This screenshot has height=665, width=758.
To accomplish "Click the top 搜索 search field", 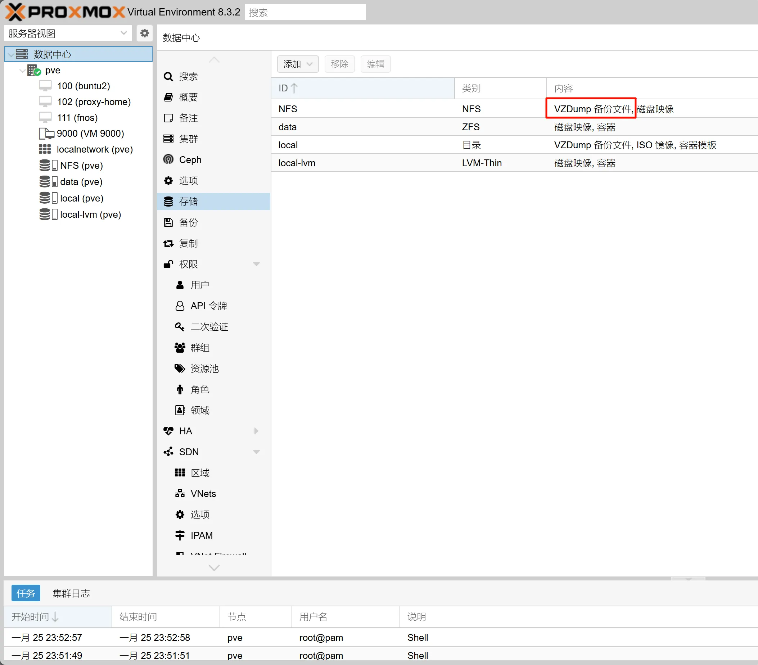I will (305, 13).
